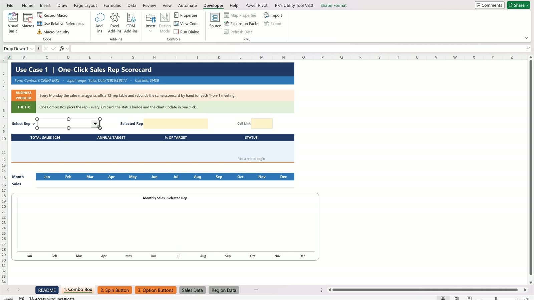Open the File menu
Viewport: 534px width, 300px height.
(10, 5)
